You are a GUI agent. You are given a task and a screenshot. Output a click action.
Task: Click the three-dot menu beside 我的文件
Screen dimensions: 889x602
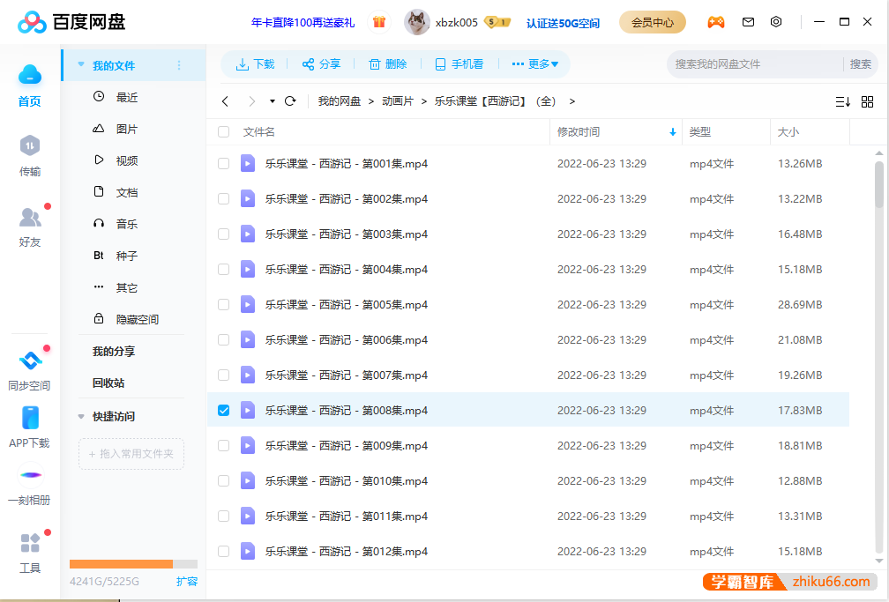[x=179, y=65]
